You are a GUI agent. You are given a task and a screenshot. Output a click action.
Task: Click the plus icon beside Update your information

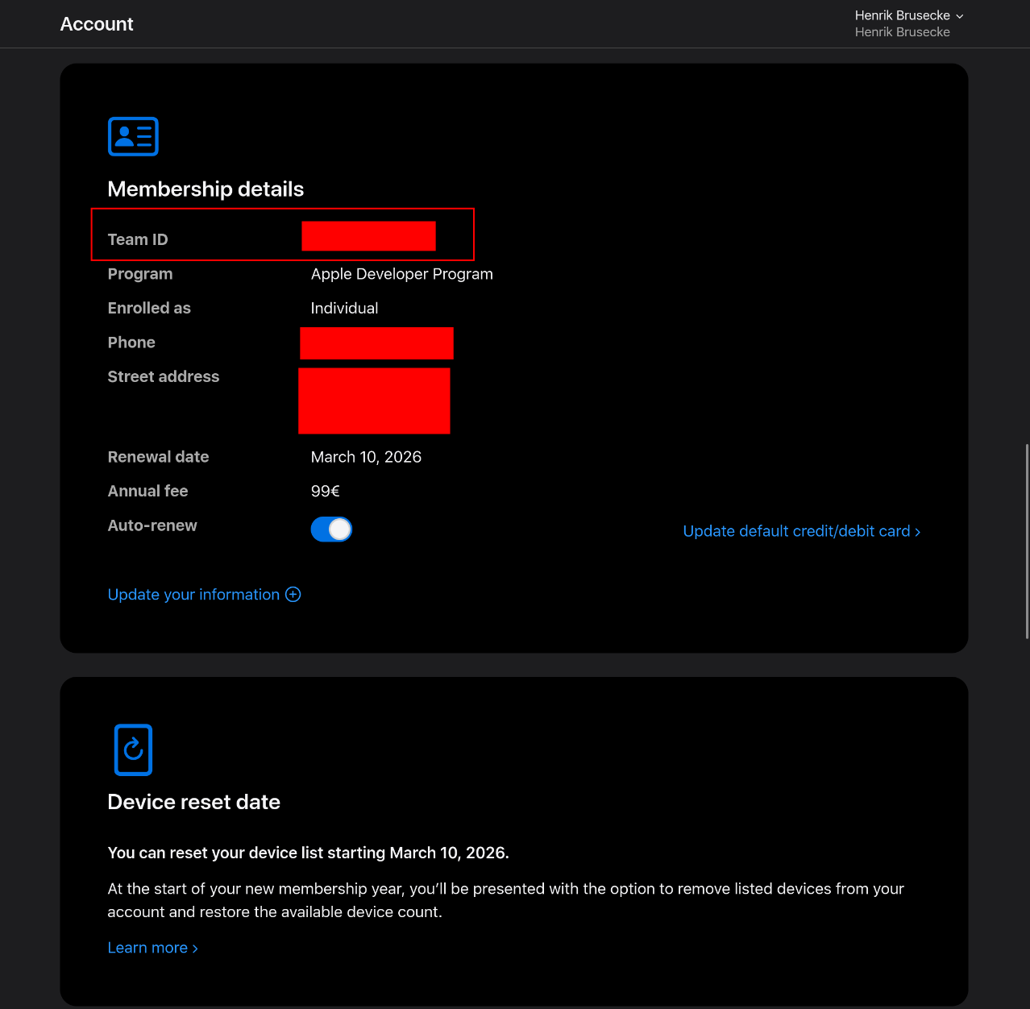tap(293, 594)
